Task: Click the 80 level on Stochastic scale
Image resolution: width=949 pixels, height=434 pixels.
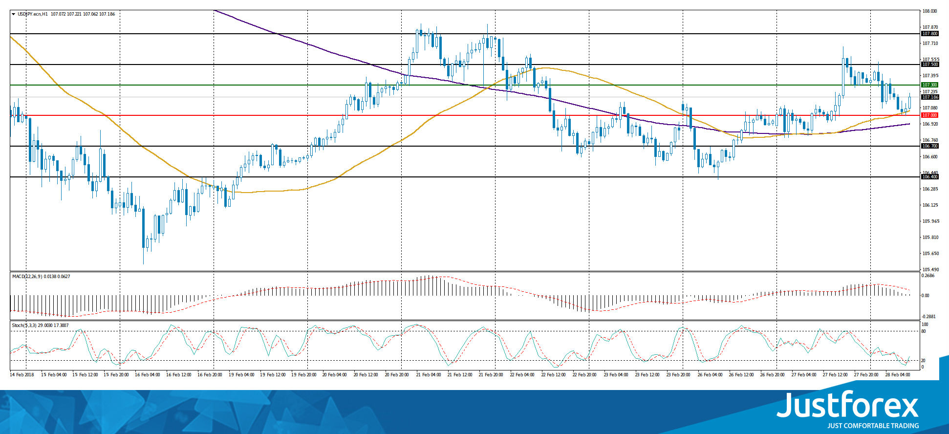Action: pyautogui.click(x=924, y=331)
